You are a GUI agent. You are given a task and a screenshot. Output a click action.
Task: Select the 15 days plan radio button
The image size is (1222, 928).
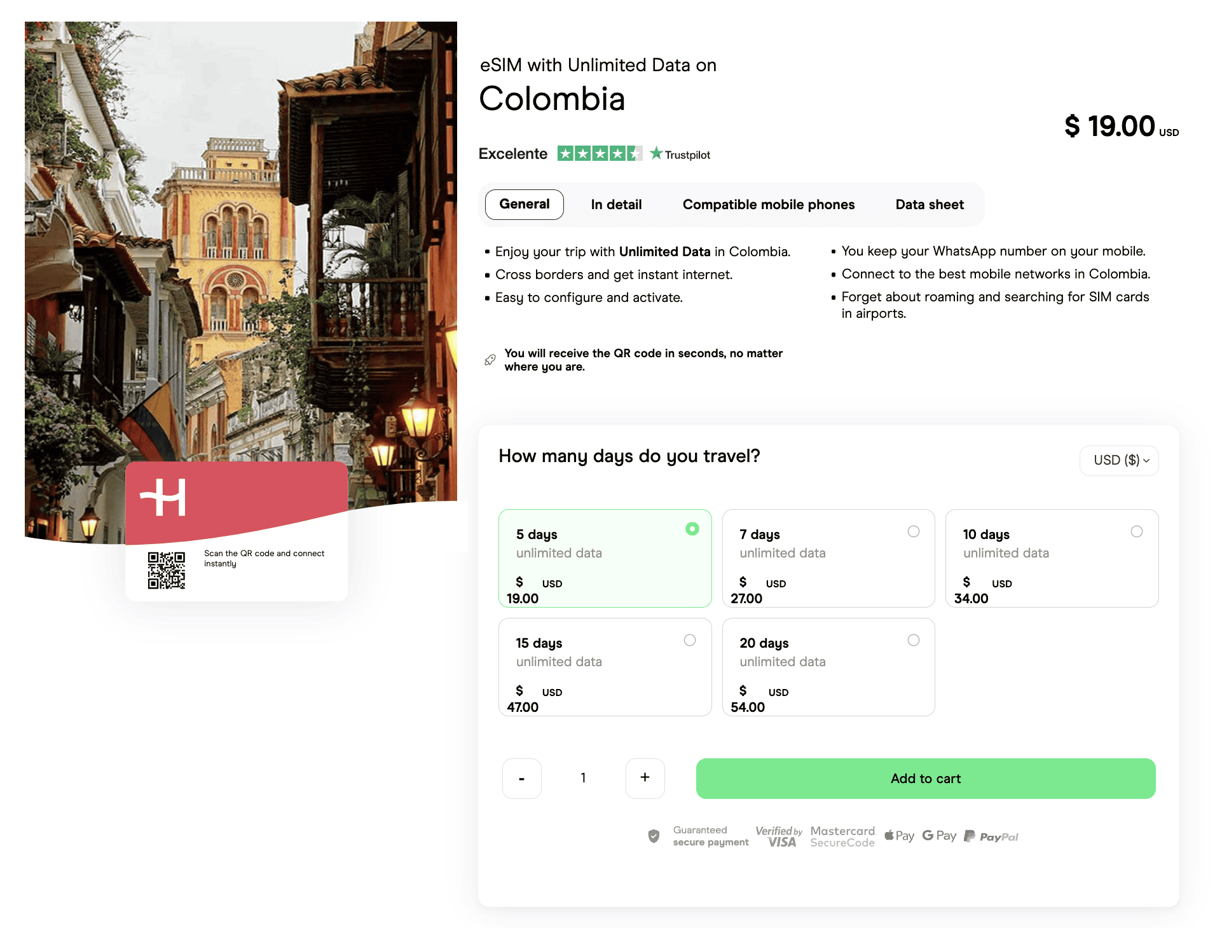pos(690,640)
